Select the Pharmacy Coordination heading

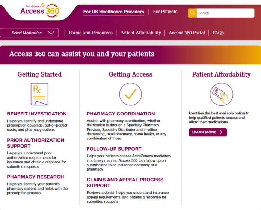click(x=121, y=114)
